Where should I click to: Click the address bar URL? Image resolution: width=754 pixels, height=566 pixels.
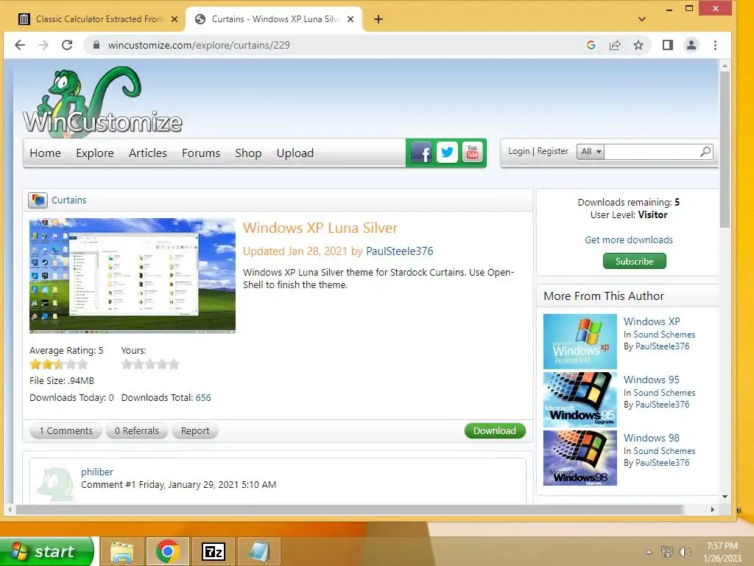(199, 45)
